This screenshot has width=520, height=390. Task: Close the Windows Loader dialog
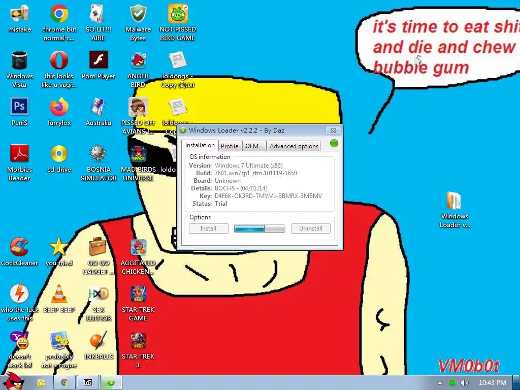[x=333, y=131]
